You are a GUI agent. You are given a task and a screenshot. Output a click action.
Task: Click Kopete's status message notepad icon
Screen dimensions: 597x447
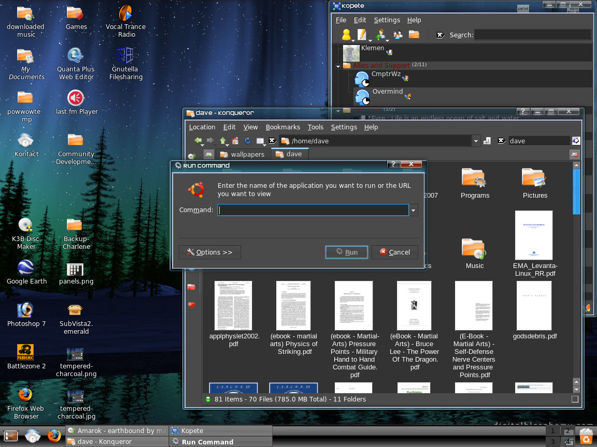pyautogui.click(x=362, y=35)
